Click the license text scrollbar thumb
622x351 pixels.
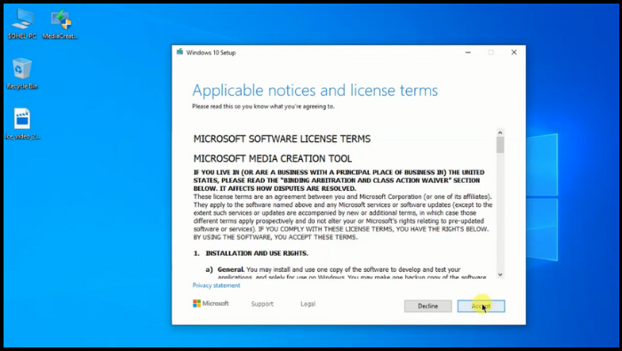click(499, 145)
